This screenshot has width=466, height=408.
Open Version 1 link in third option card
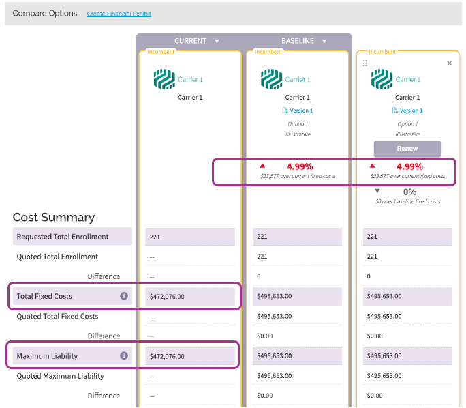click(411, 111)
